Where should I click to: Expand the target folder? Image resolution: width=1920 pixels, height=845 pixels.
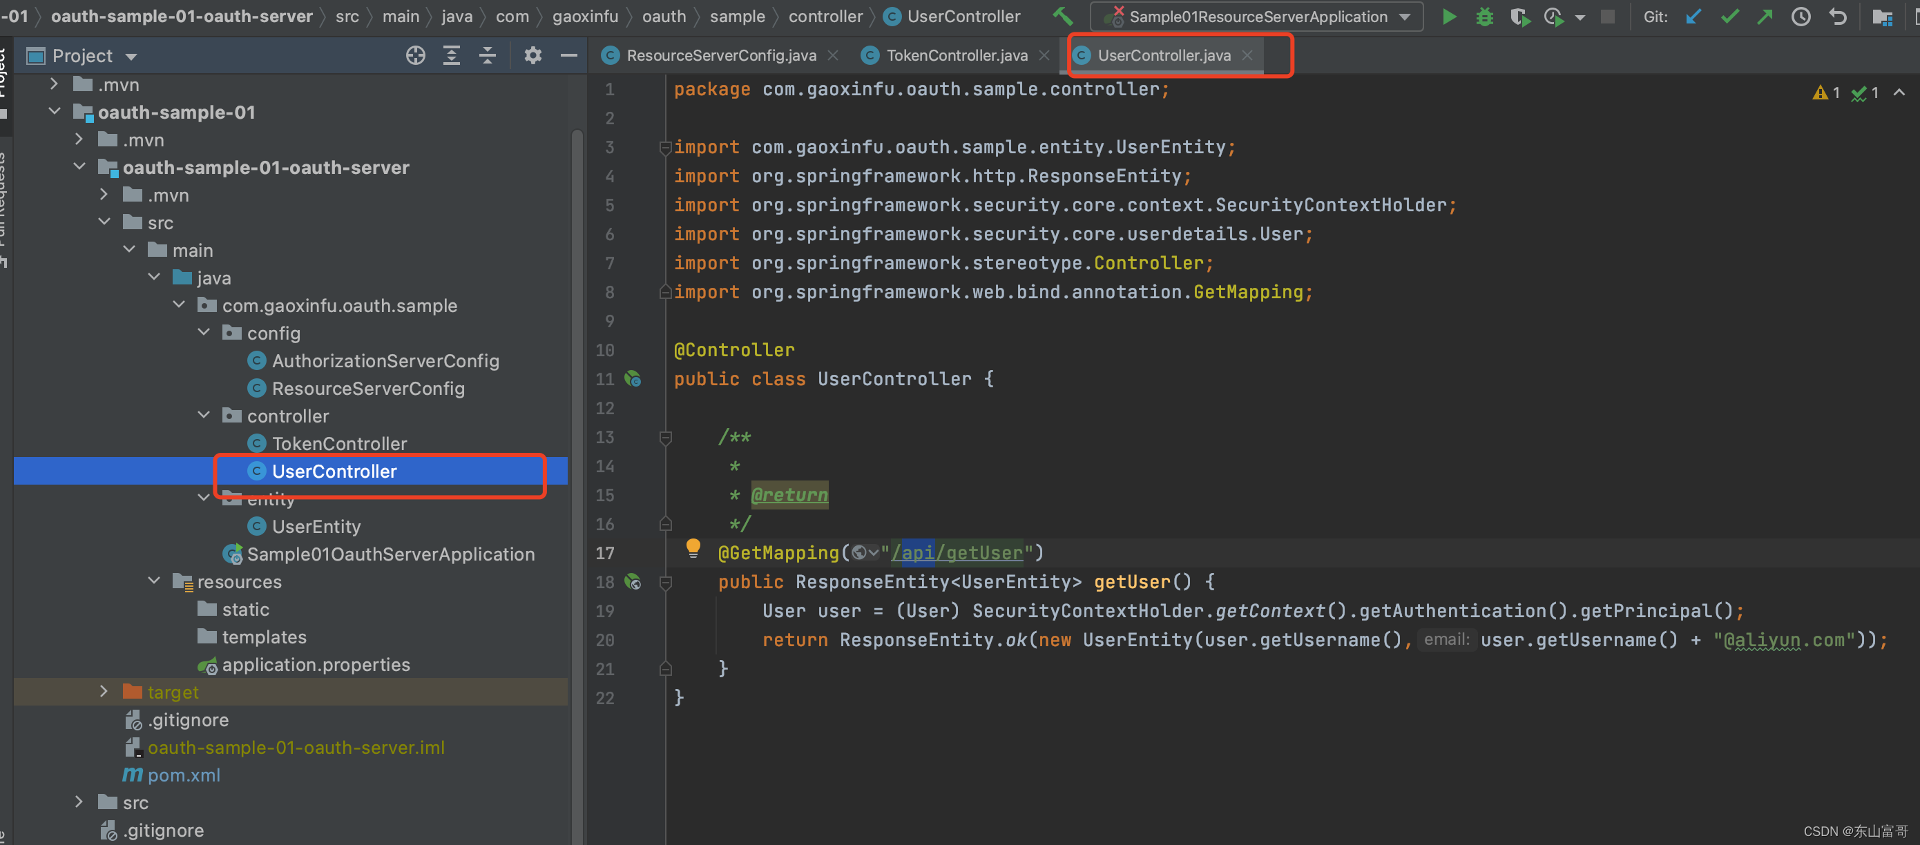coord(104,692)
